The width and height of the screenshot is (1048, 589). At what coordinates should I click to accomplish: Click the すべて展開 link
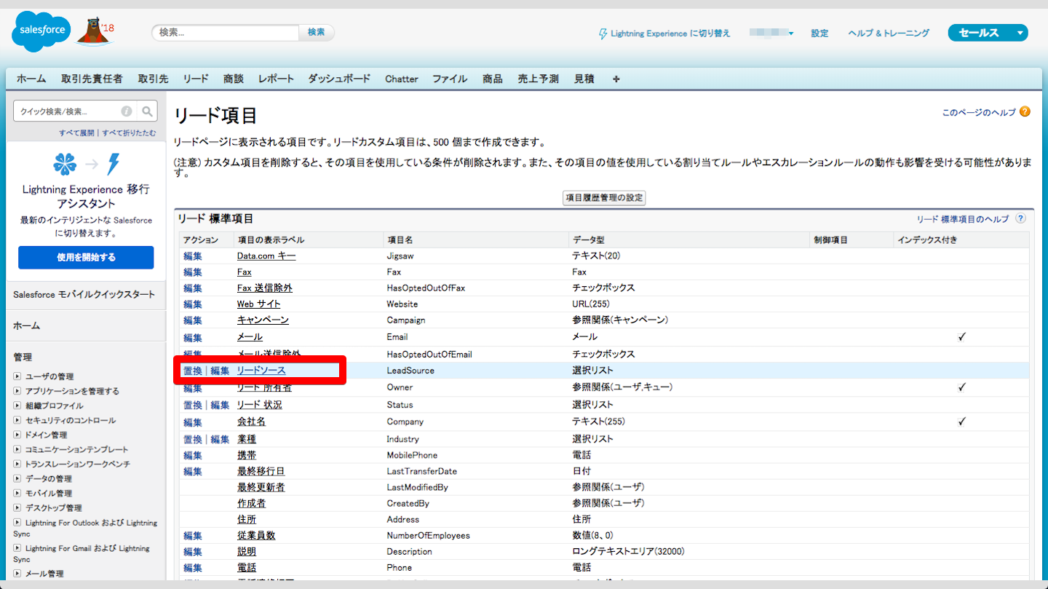click(76, 133)
